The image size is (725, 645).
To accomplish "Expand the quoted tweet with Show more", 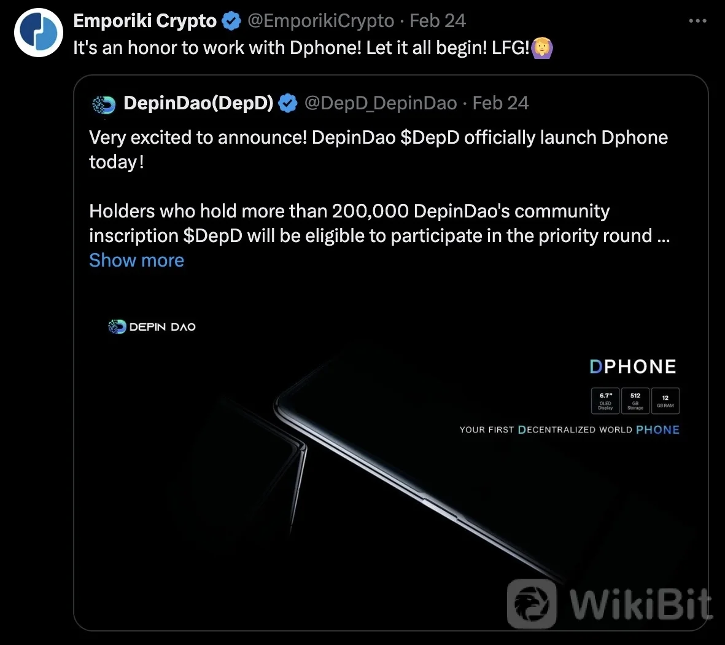I will pyautogui.click(x=136, y=260).
